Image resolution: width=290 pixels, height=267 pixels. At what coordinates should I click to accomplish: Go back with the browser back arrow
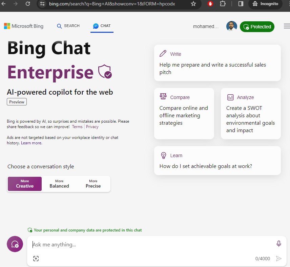(3, 4)
